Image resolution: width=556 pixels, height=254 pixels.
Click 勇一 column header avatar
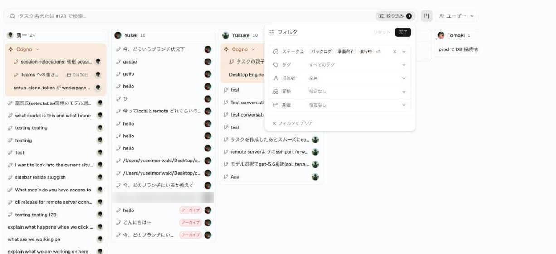pos(10,35)
